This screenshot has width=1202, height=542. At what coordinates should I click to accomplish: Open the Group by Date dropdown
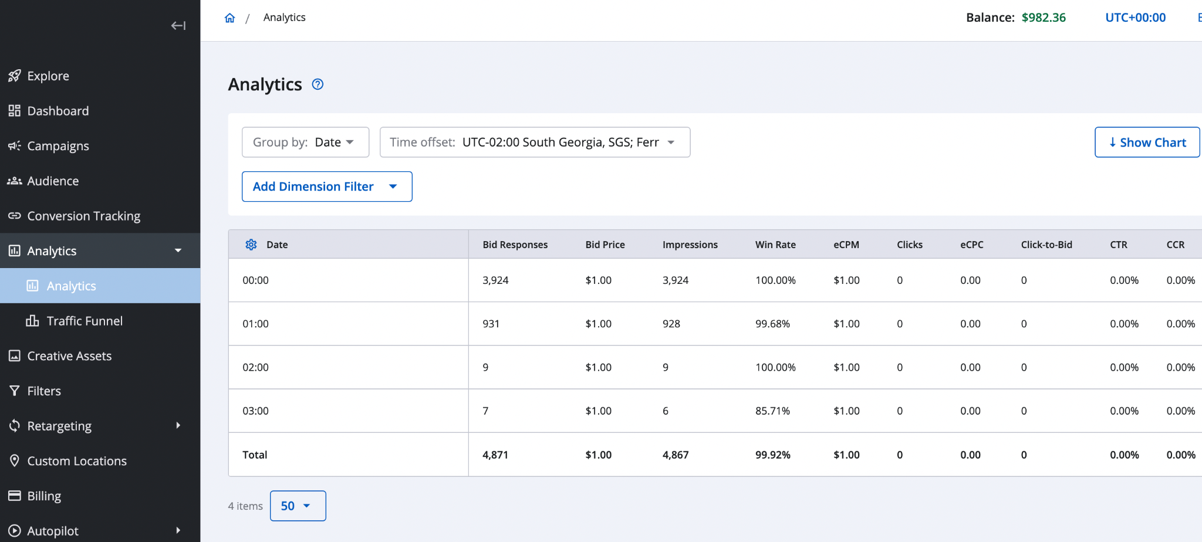[x=305, y=142]
